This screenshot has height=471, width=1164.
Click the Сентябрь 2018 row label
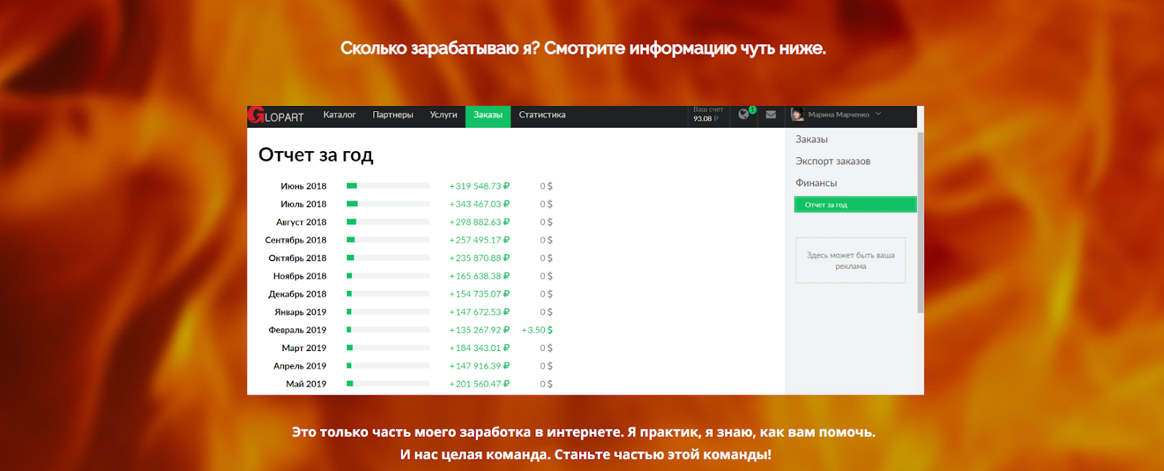[295, 240]
